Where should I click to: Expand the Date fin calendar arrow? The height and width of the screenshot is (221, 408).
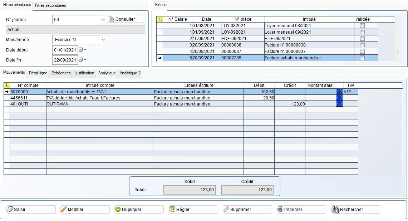click(x=85, y=60)
